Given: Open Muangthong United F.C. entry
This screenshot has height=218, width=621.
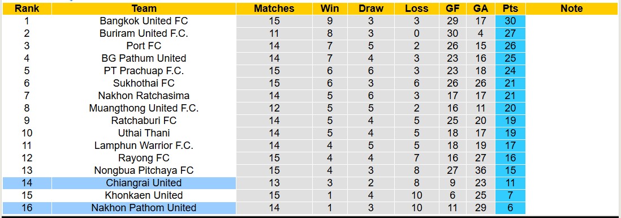Looking at the screenshot, I should (144, 108).
